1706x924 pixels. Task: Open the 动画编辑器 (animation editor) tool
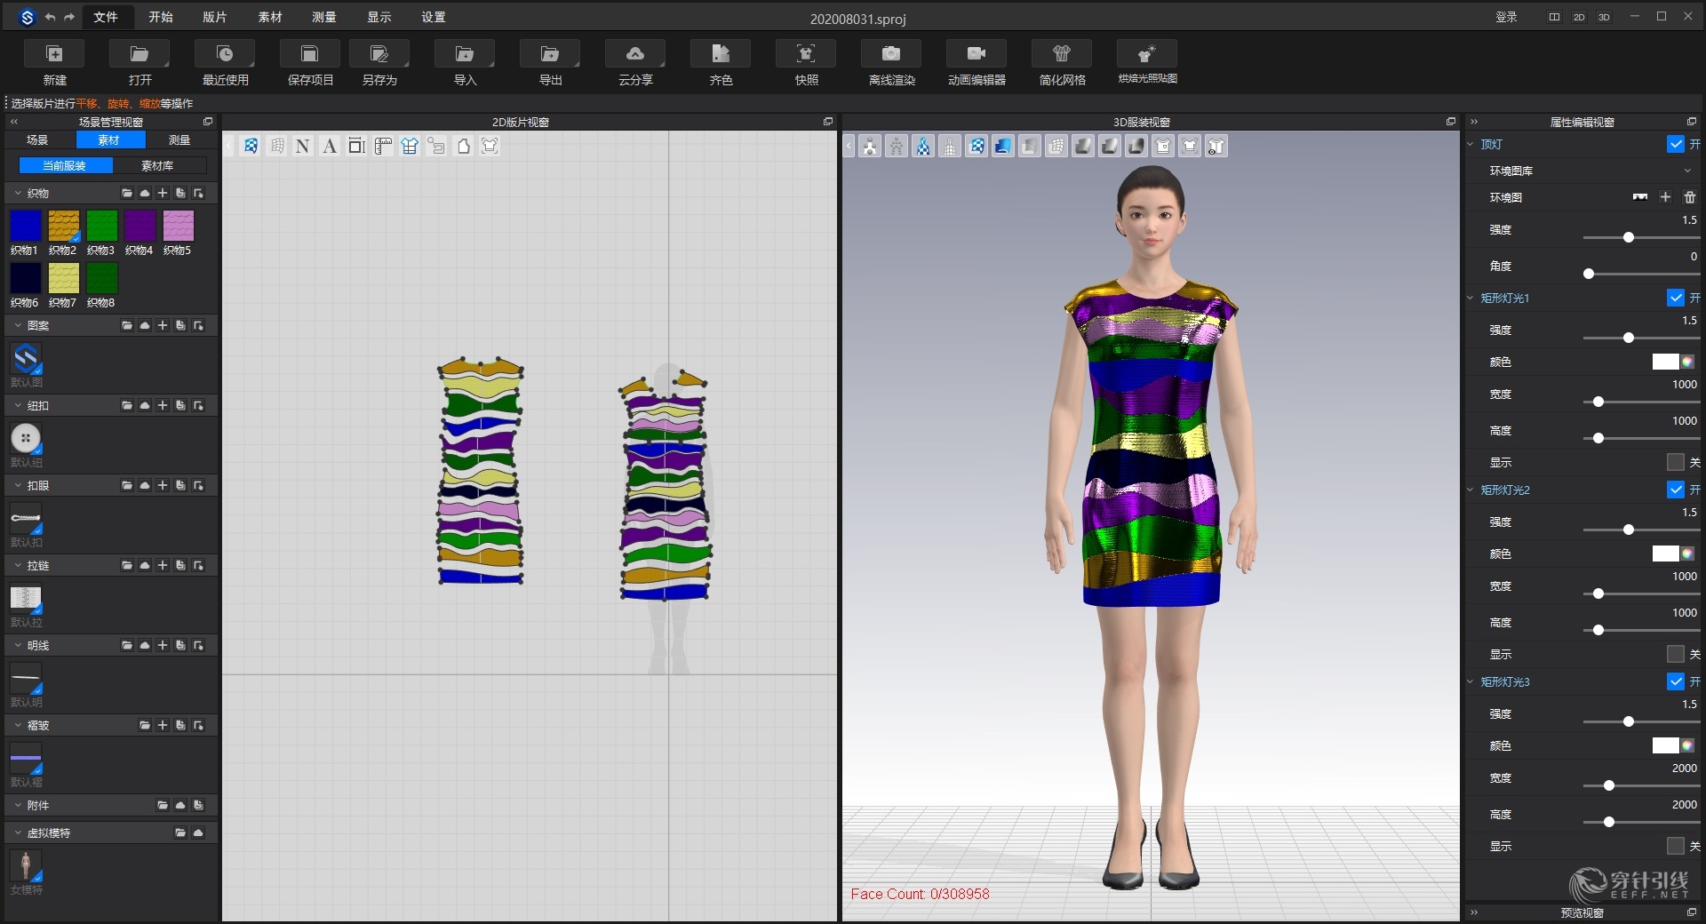coord(976,62)
